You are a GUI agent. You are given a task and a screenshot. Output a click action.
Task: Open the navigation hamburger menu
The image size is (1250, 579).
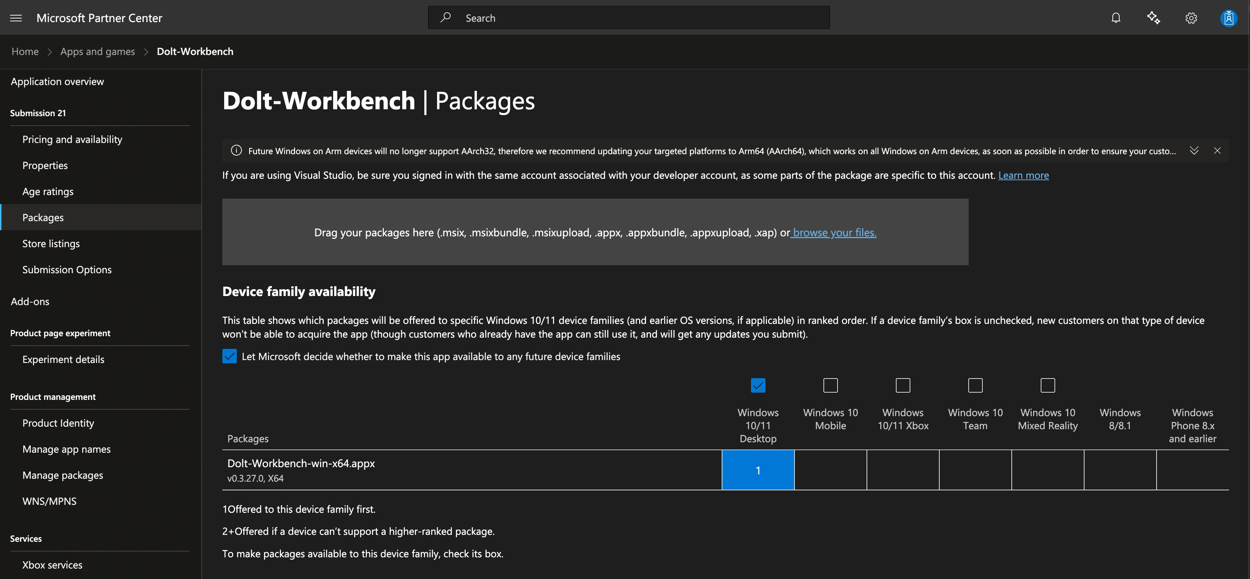(16, 18)
